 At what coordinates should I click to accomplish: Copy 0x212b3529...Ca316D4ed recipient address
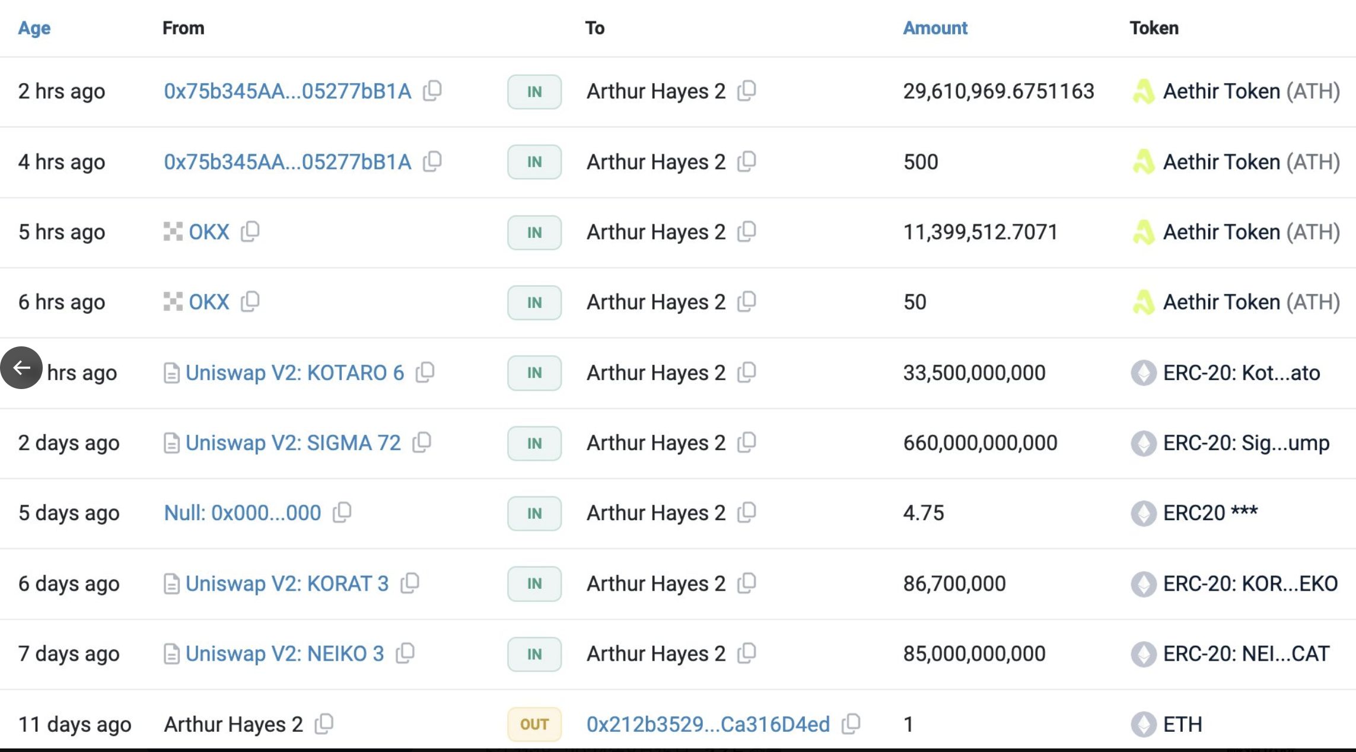[851, 724]
